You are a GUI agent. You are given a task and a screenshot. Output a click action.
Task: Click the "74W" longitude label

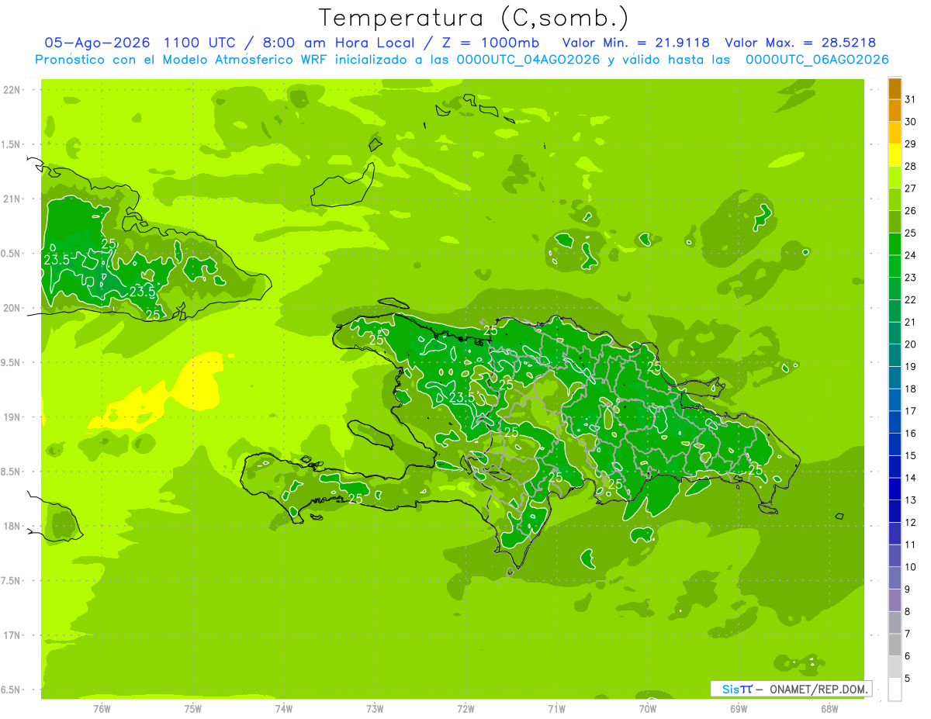tap(284, 708)
